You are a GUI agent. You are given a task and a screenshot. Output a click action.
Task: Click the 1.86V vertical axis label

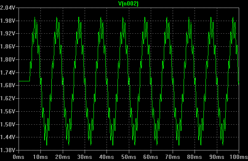point(8,46)
